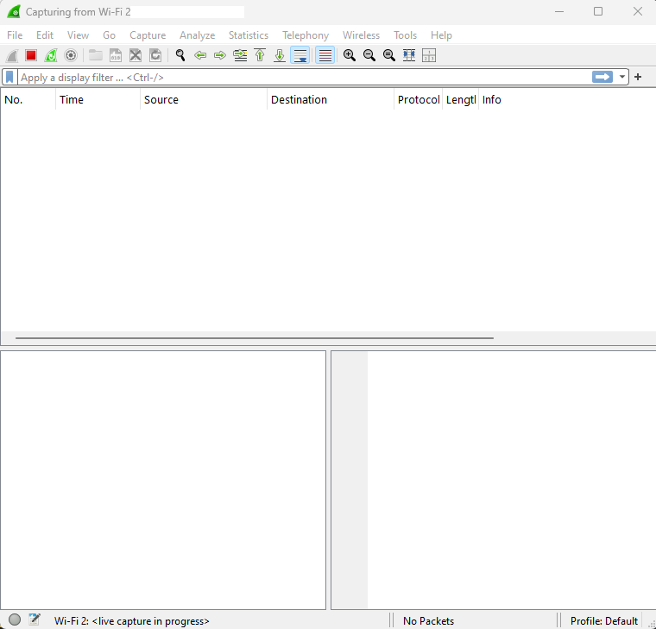Click the expert information status circle
Screen dimensions: 656x629
(14, 620)
